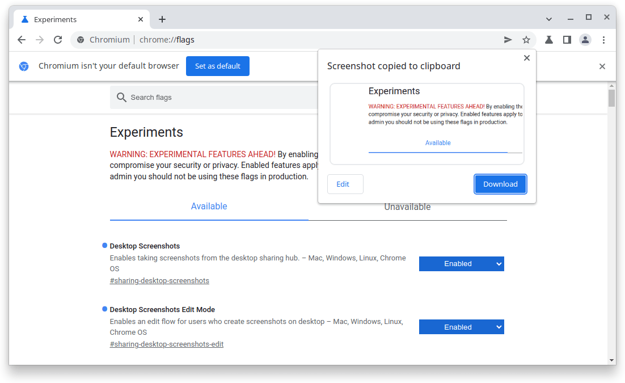Change the Desktop Screenshots flag dropdown

[x=461, y=263]
